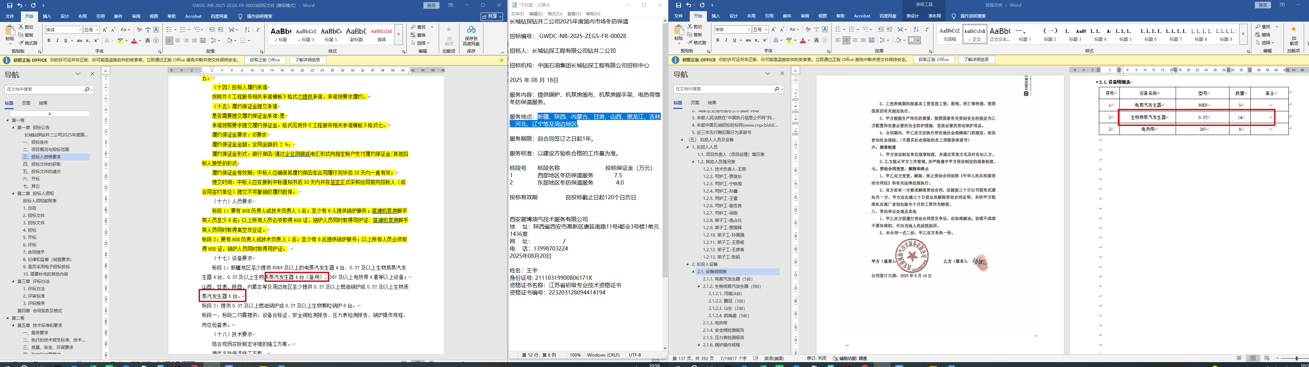Apply superscript in 投标文件 Word window

765,40
